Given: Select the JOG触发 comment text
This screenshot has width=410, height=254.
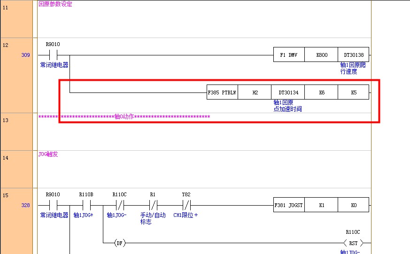Looking at the screenshot, I should coord(48,154).
